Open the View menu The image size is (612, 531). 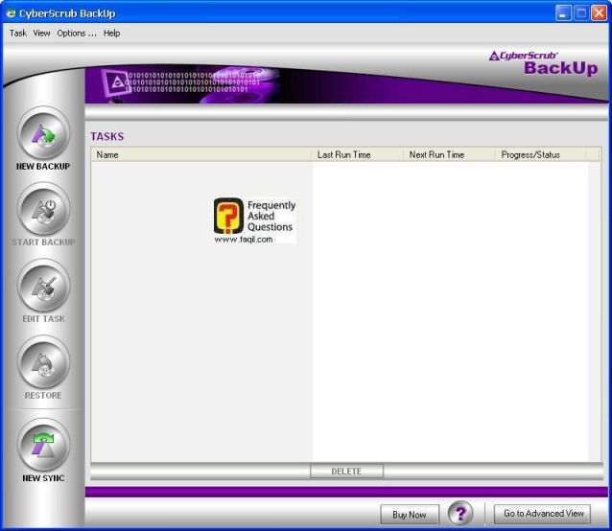tap(41, 33)
